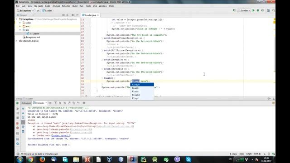Screen dimensions: 290x163
Task: Switch to the Debugger tab
Action: coord(26,103)
